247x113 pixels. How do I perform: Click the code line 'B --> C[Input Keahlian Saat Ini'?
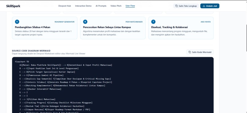49,68
